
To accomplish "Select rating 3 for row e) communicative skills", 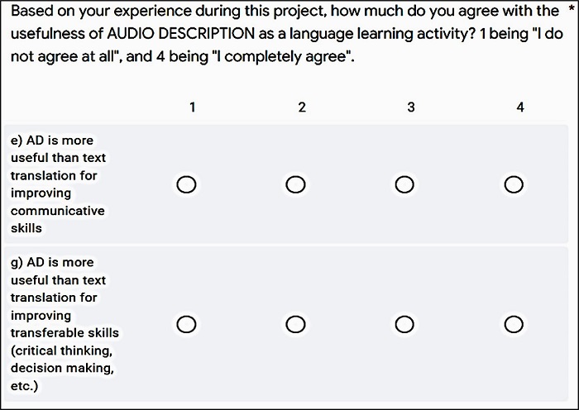I will tap(404, 184).
